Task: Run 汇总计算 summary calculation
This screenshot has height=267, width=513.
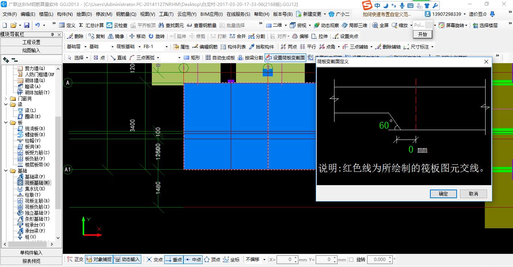Action: click(91, 25)
